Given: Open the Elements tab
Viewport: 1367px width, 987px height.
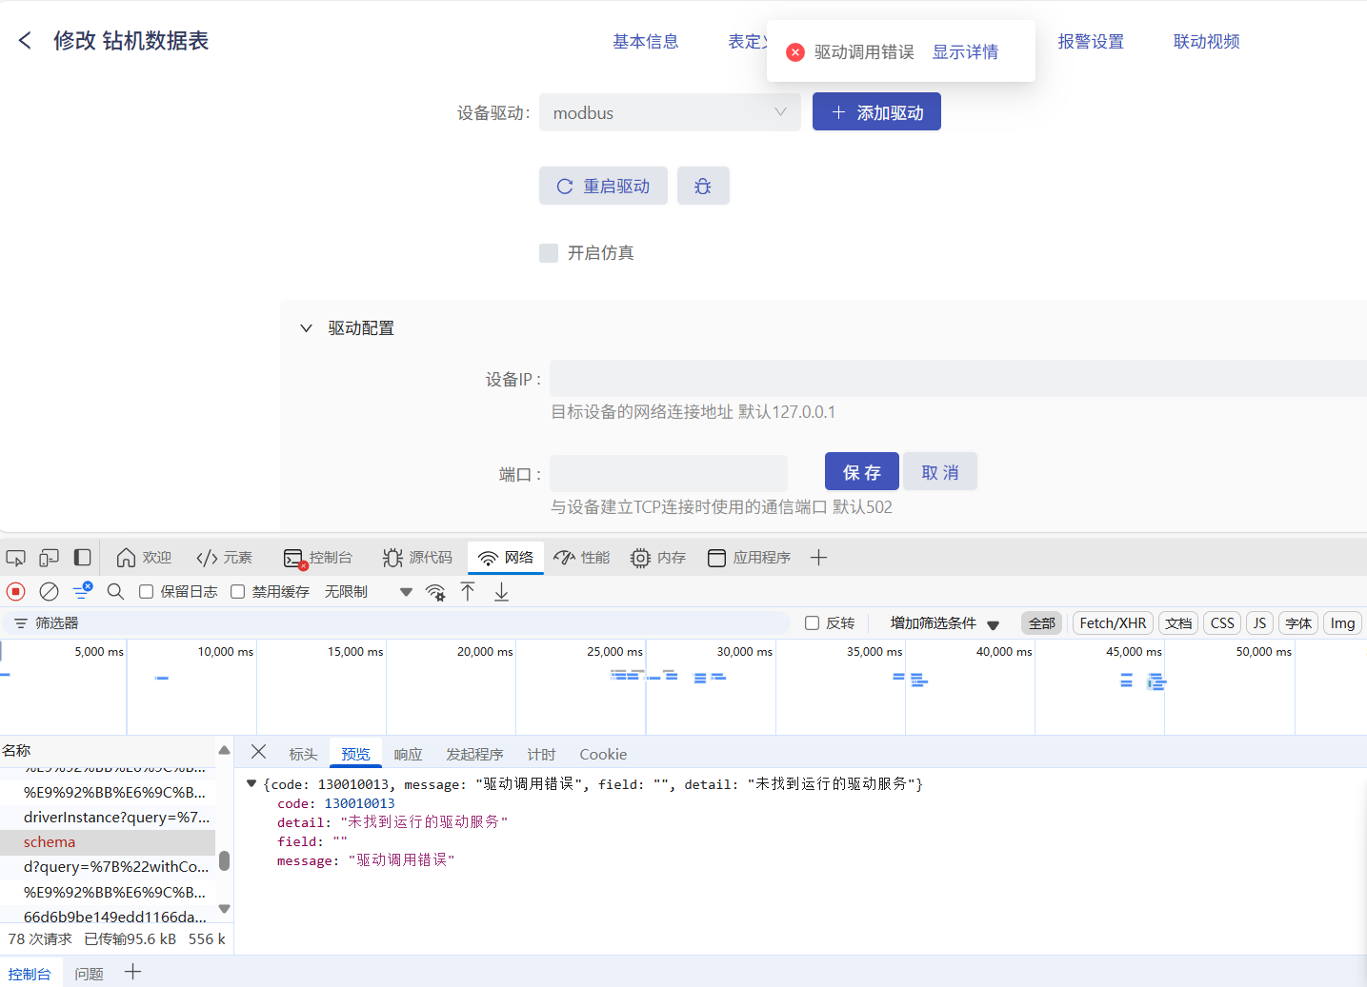Looking at the screenshot, I should (x=224, y=558).
